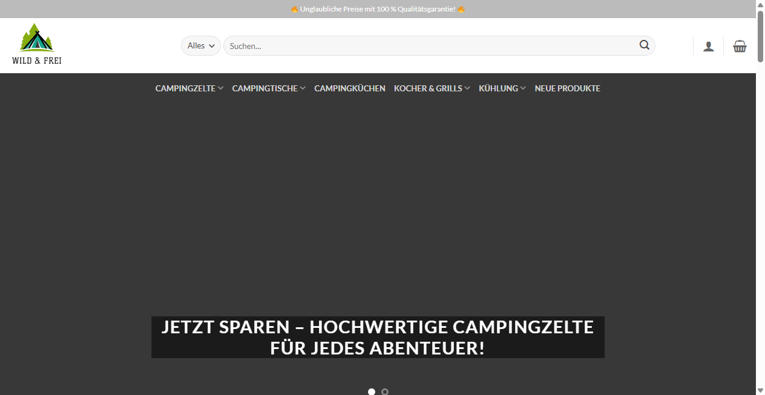The width and height of the screenshot is (765, 395).
Task: Open the NEUE PRODUKTE menu item
Action: [567, 88]
